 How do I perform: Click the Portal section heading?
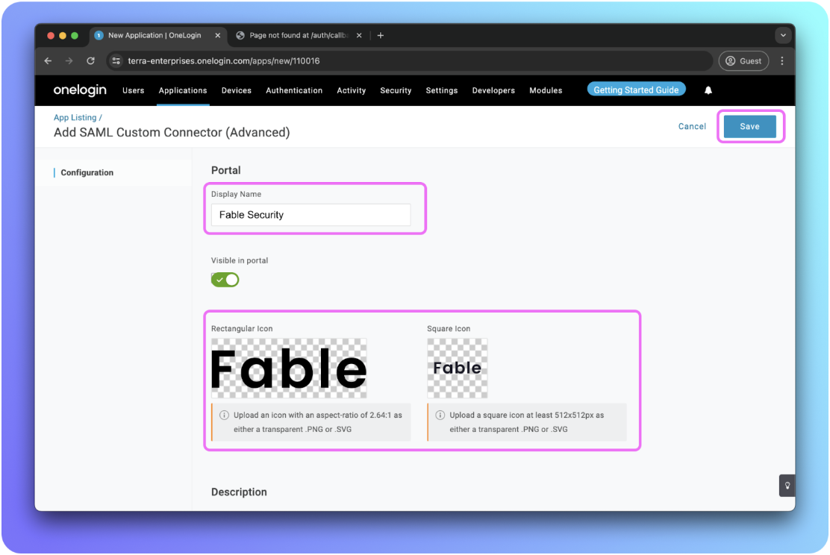click(x=226, y=170)
